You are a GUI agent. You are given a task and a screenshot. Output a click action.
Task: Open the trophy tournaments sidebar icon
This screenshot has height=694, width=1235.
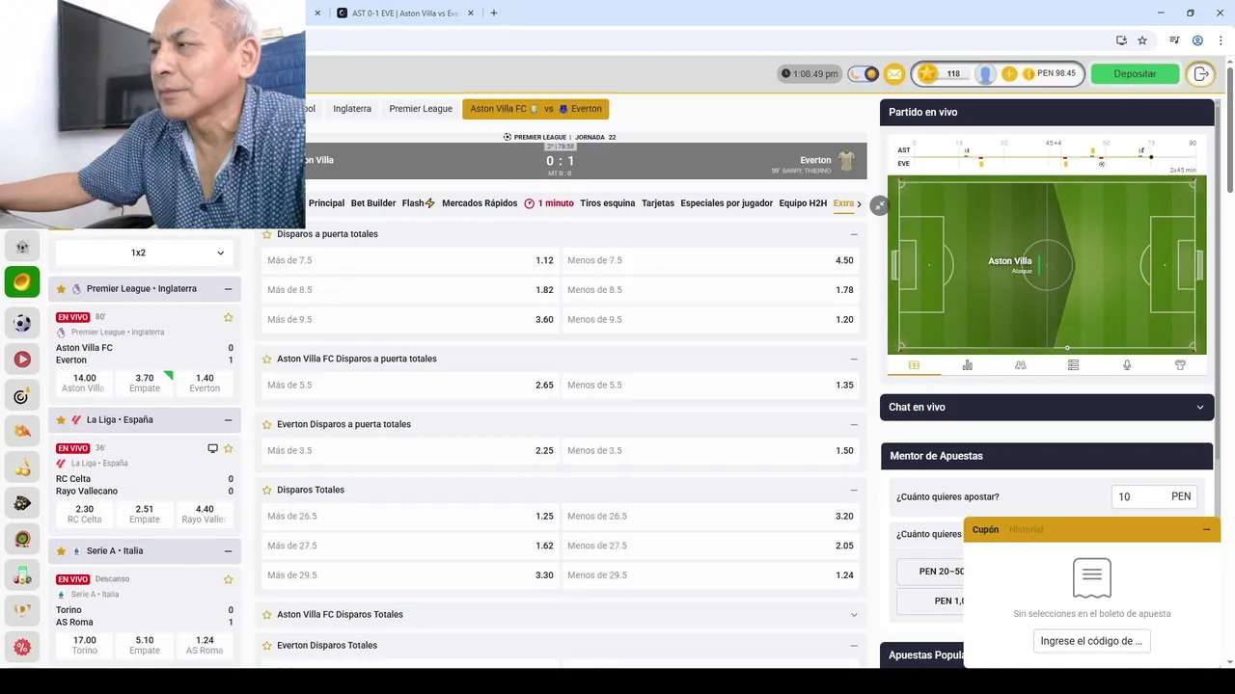22,611
